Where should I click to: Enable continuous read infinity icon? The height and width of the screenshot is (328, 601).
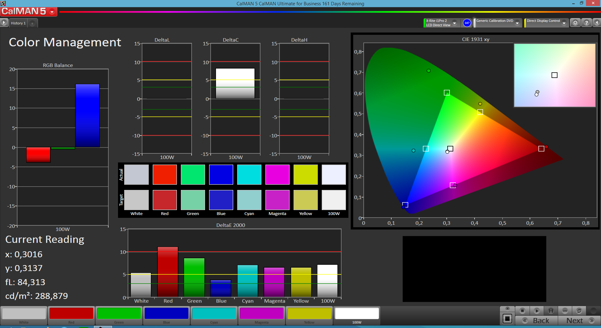(565, 311)
